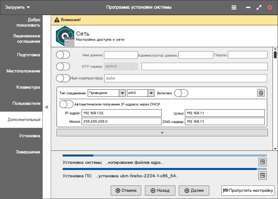Enable the NTP server switch
278x199 pixels.
63,66
